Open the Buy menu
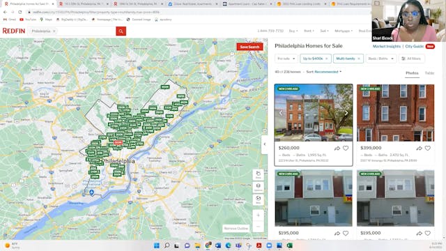 pyautogui.click(x=293, y=31)
